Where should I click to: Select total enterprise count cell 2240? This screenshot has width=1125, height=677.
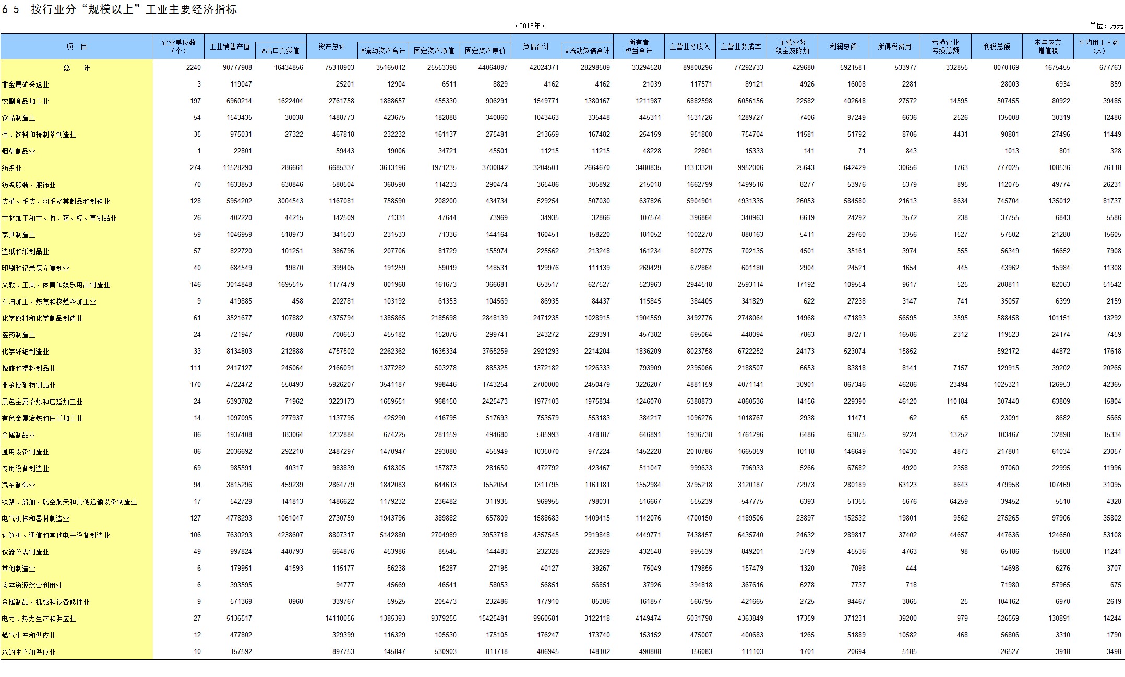click(193, 67)
